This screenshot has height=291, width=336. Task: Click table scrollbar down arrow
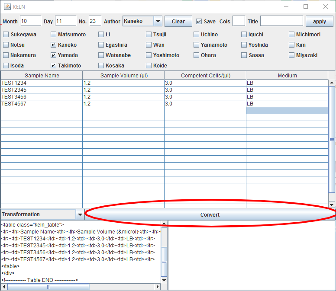click(x=332, y=205)
